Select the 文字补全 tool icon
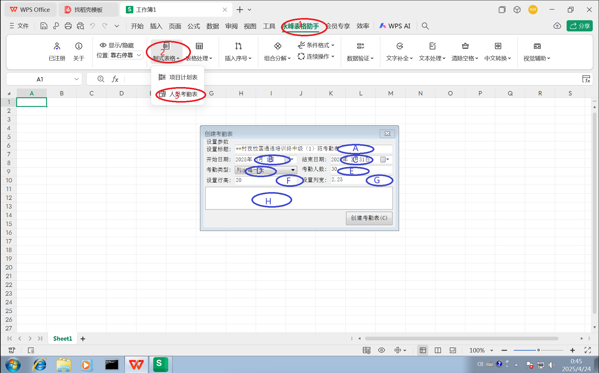Viewport: 599px width, 373px height. (399, 47)
